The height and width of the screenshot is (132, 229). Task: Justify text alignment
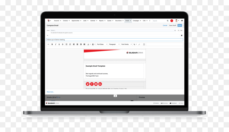[84, 44]
